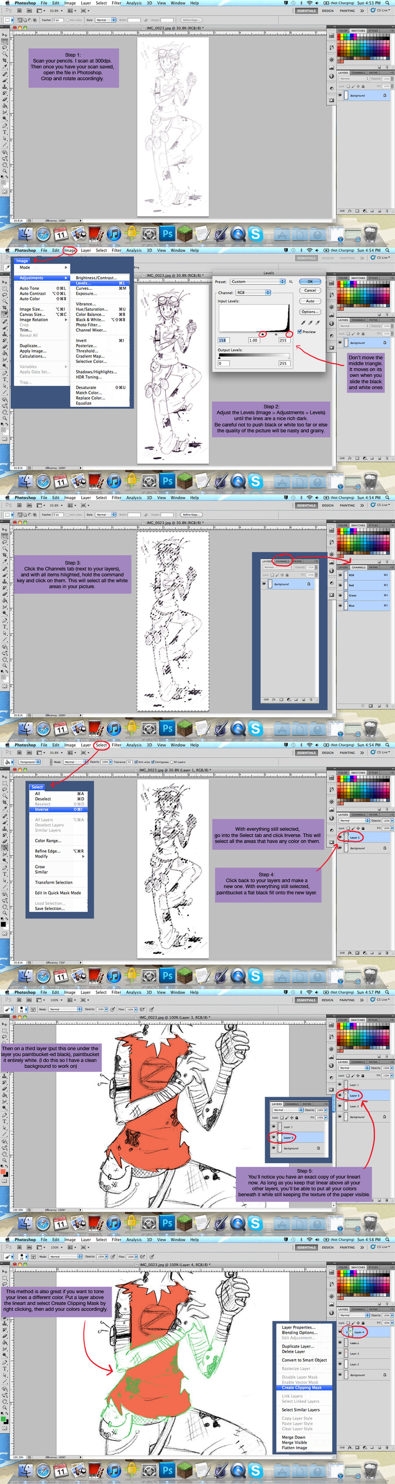Select the Type tool in Step 1 screenshot toolbar
The height and width of the screenshot is (1484, 395).
point(5,132)
